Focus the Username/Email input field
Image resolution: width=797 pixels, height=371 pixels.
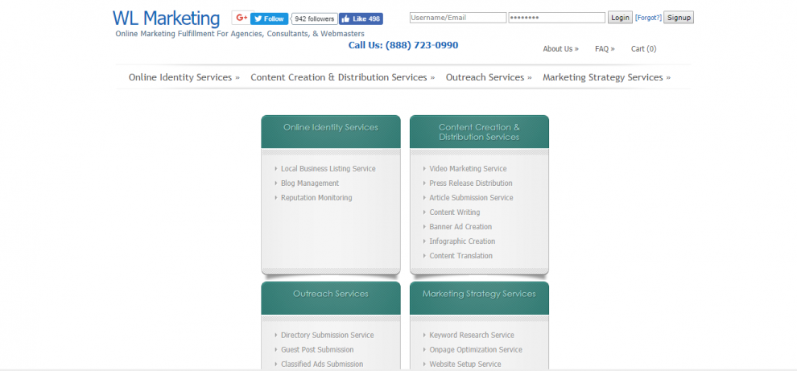tap(457, 18)
